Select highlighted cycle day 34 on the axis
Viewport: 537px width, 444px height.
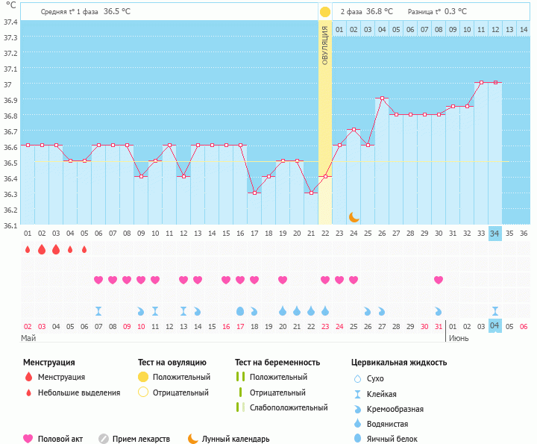click(x=494, y=233)
